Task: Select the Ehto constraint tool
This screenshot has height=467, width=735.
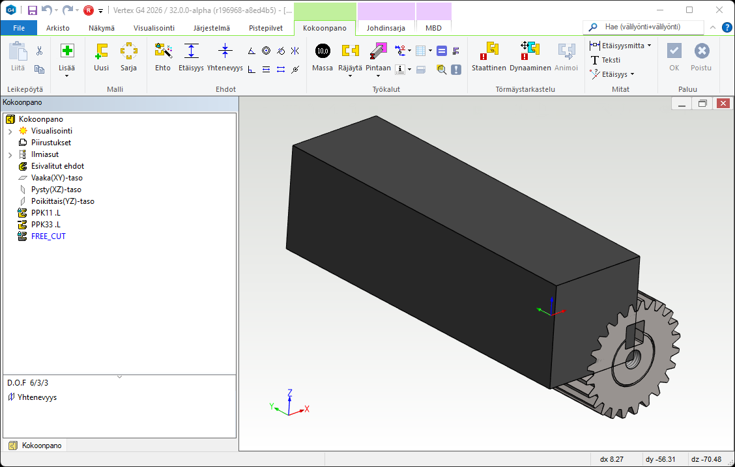Action: (x=163, y=57)
